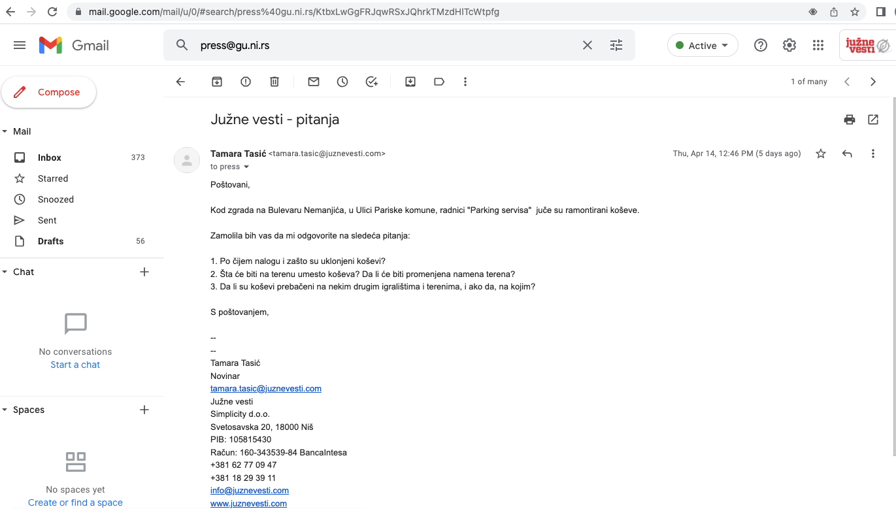Delete the email with trash icon
Viewport: 896px width, 509px height.
click(274, 82)
